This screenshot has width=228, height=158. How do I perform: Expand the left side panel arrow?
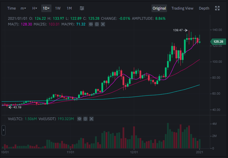tap(3, 130)
